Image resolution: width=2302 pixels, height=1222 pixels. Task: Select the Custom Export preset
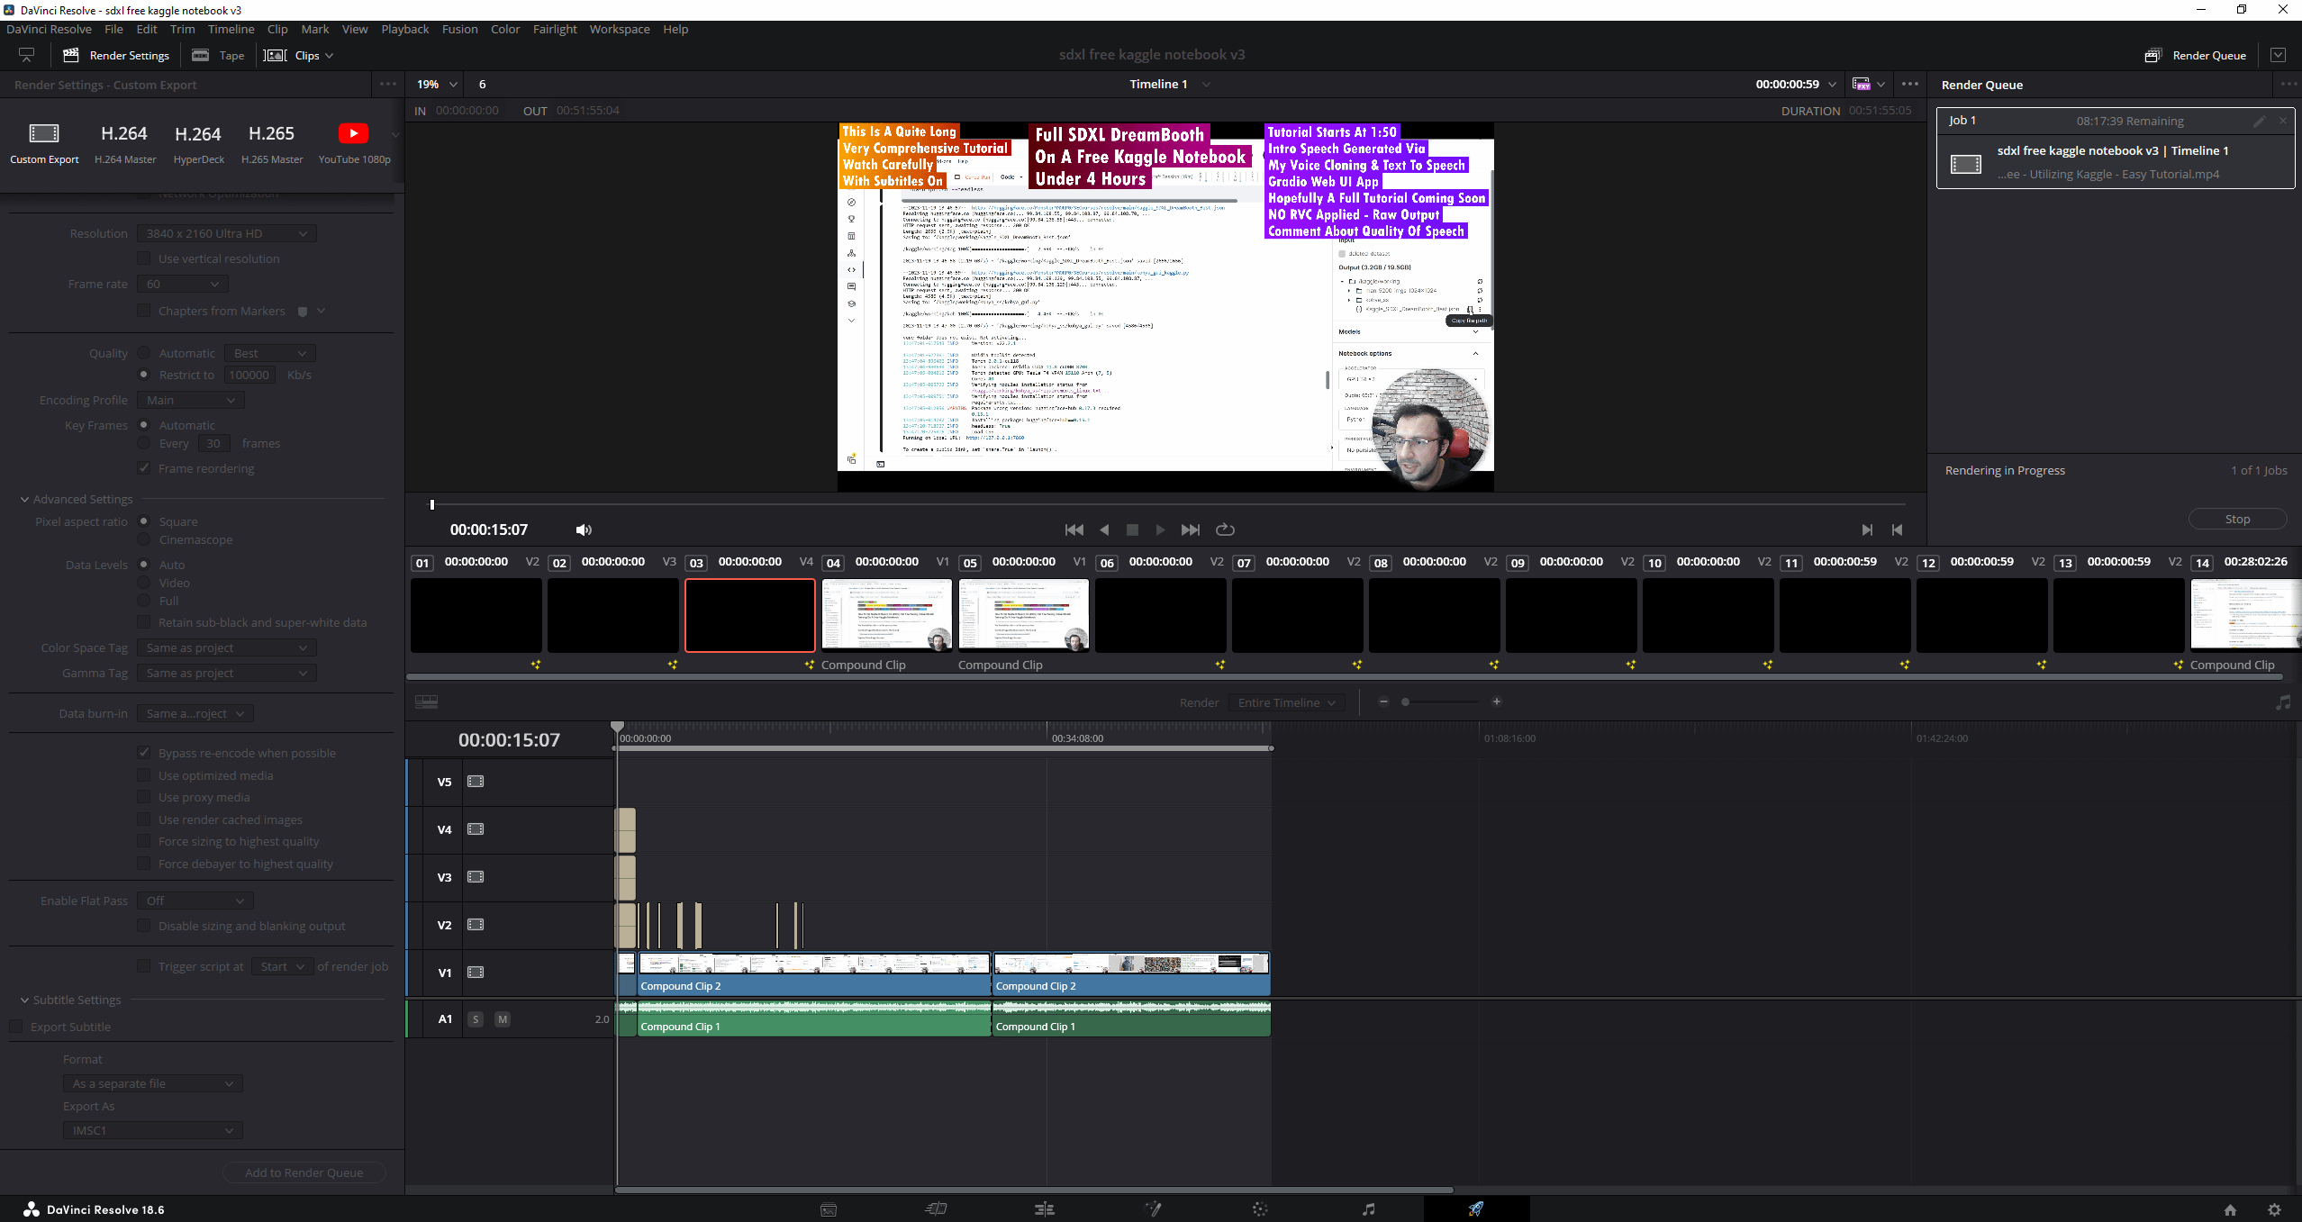click(44, 143)
